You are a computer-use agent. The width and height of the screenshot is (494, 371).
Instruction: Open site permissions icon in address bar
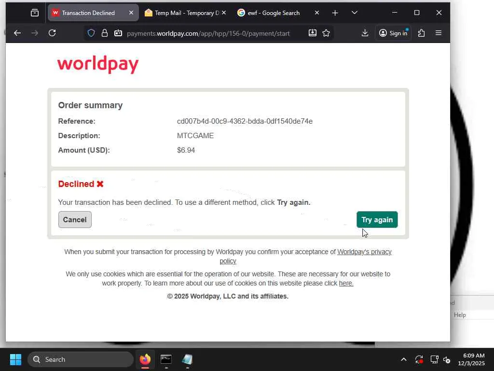pos(118,33)
